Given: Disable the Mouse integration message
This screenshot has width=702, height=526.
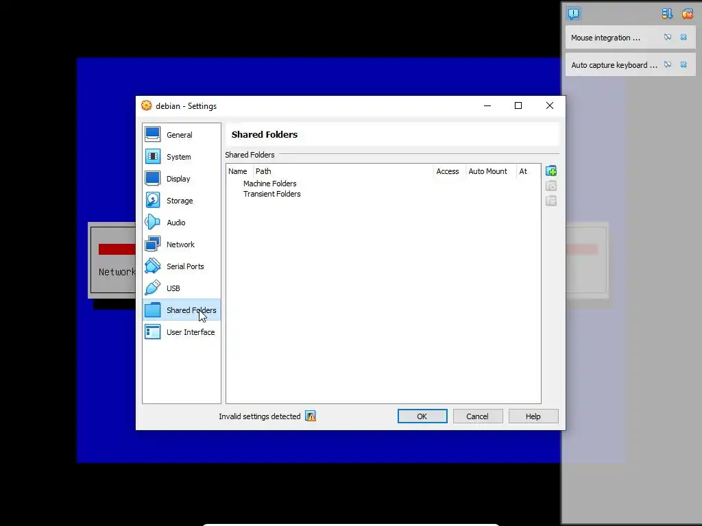Looking at the screenshot, I should pos(668,37).
